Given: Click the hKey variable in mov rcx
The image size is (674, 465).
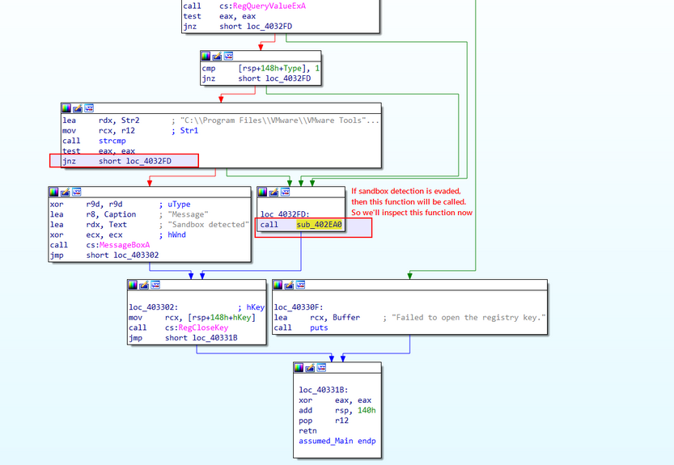Looking at the screenshot, I should pyautogui.click(x=242, y=317).
